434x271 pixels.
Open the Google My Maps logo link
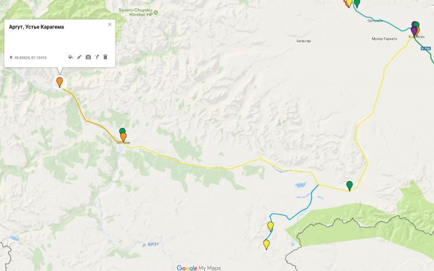[199, 268]
